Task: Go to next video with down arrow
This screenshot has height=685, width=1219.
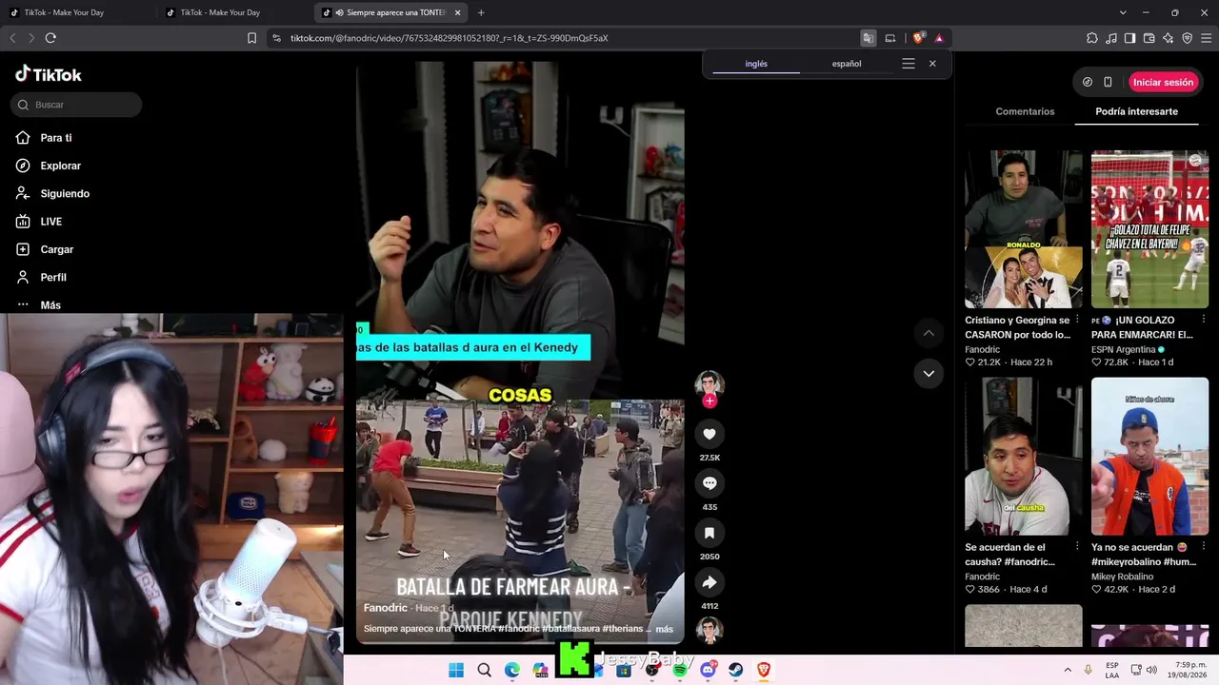Action: 929,374
